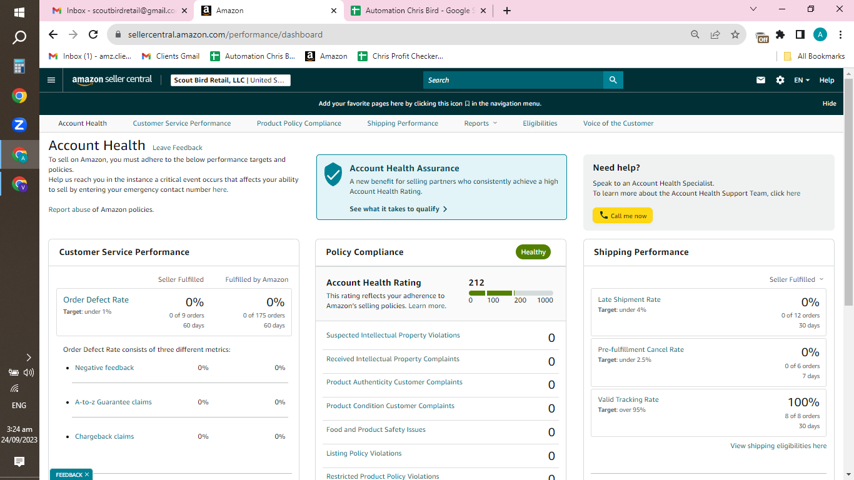Click the browser address bar URL
854x480 pixels.
tap(225, 34)
